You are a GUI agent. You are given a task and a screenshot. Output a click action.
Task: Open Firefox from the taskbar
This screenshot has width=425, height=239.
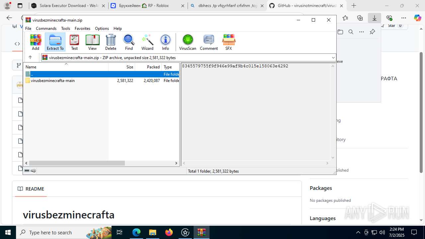(x=169, y=232)
